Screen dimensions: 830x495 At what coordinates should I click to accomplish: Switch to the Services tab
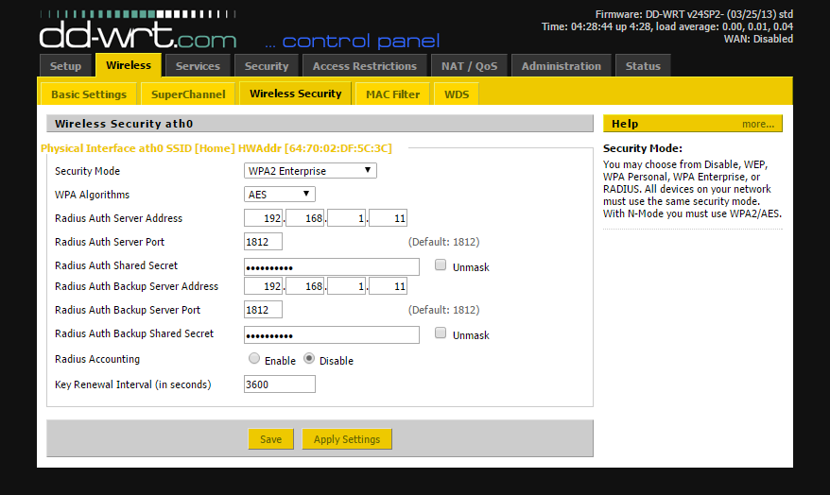[x=198, y=66]
